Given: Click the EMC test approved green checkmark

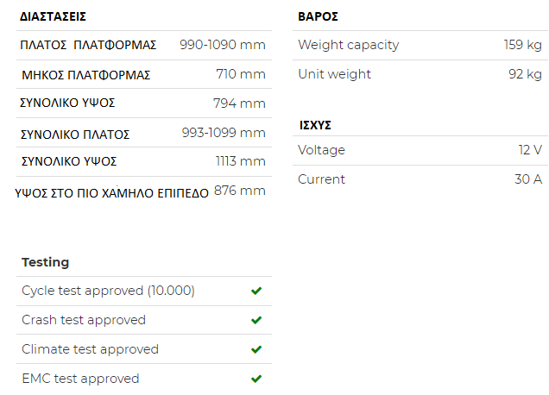Looking at the screenshot, I should [x=256, y=379].
